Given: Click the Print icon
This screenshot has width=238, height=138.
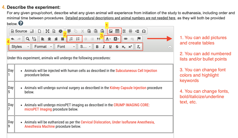Looking at the screenshot, I should (61, 31).
